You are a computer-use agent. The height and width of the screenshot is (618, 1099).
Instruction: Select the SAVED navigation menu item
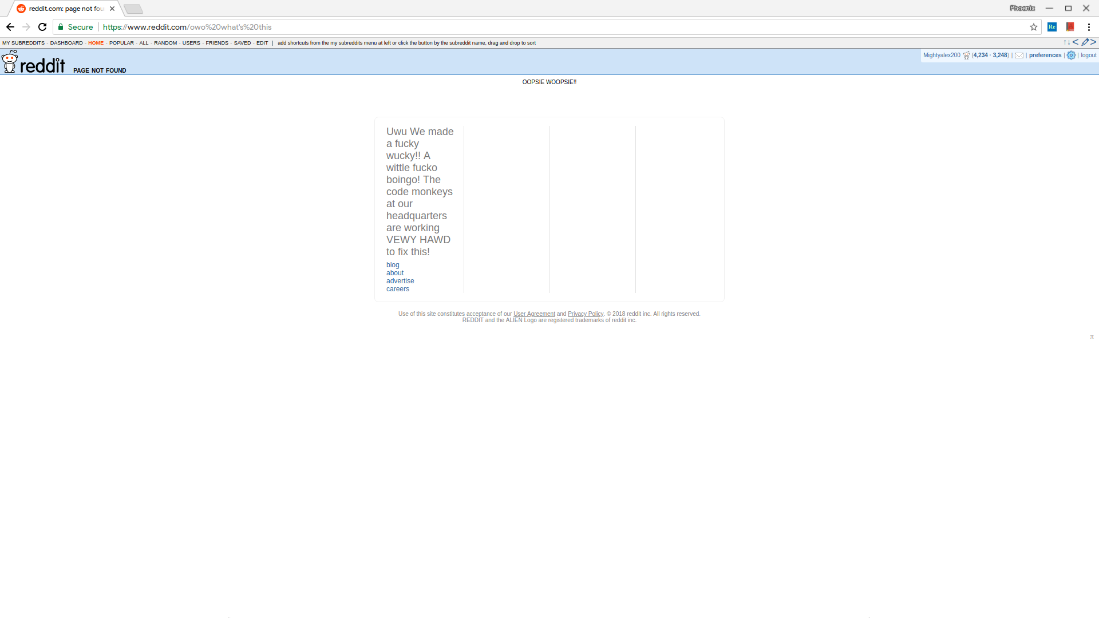tap(242, 42)
